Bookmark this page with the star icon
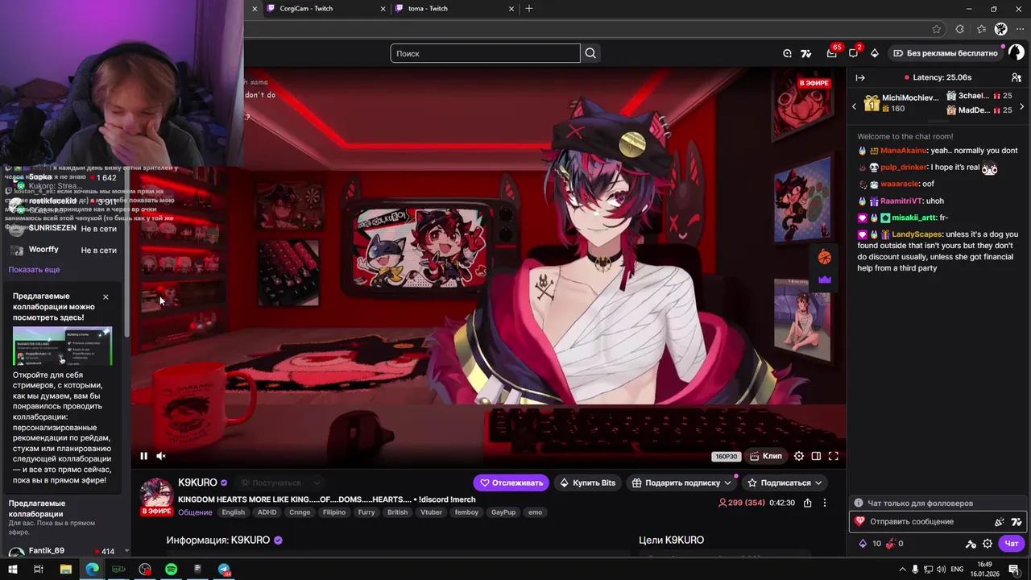Image resolution: width=1031 pixels, height=580 pixels. coord(936,29)
